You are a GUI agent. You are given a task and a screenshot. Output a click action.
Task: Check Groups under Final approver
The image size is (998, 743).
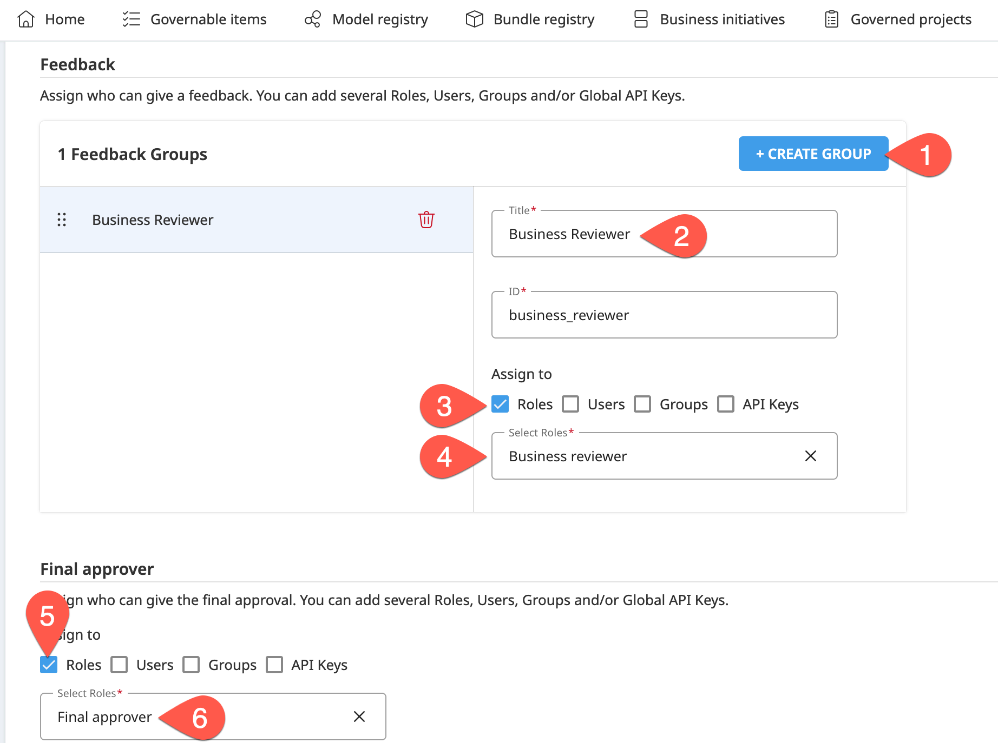pyautogui.click(x=191, y=665)
